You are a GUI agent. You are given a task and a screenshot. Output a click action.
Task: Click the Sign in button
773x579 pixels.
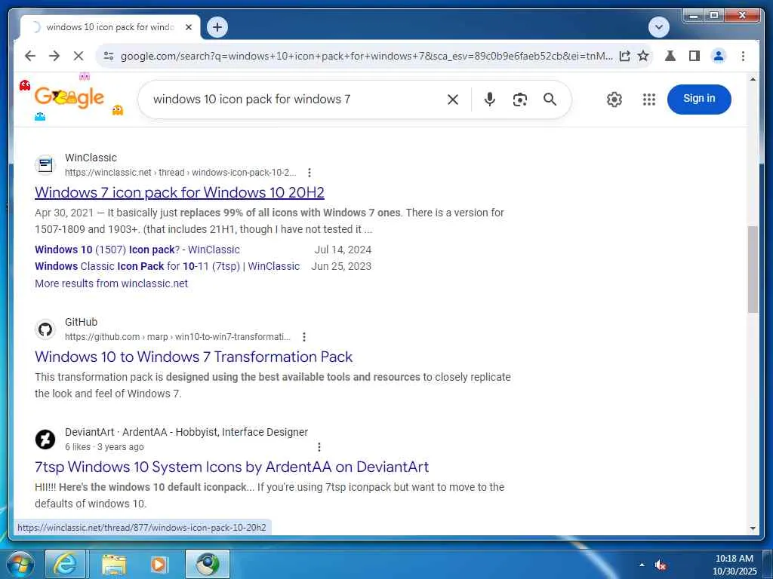(698, 99)
